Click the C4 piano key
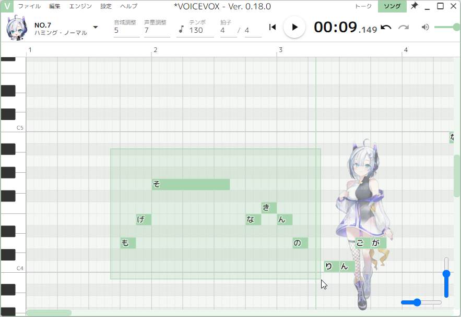Viewport: 461px width, 317px height. coord(13,267)
